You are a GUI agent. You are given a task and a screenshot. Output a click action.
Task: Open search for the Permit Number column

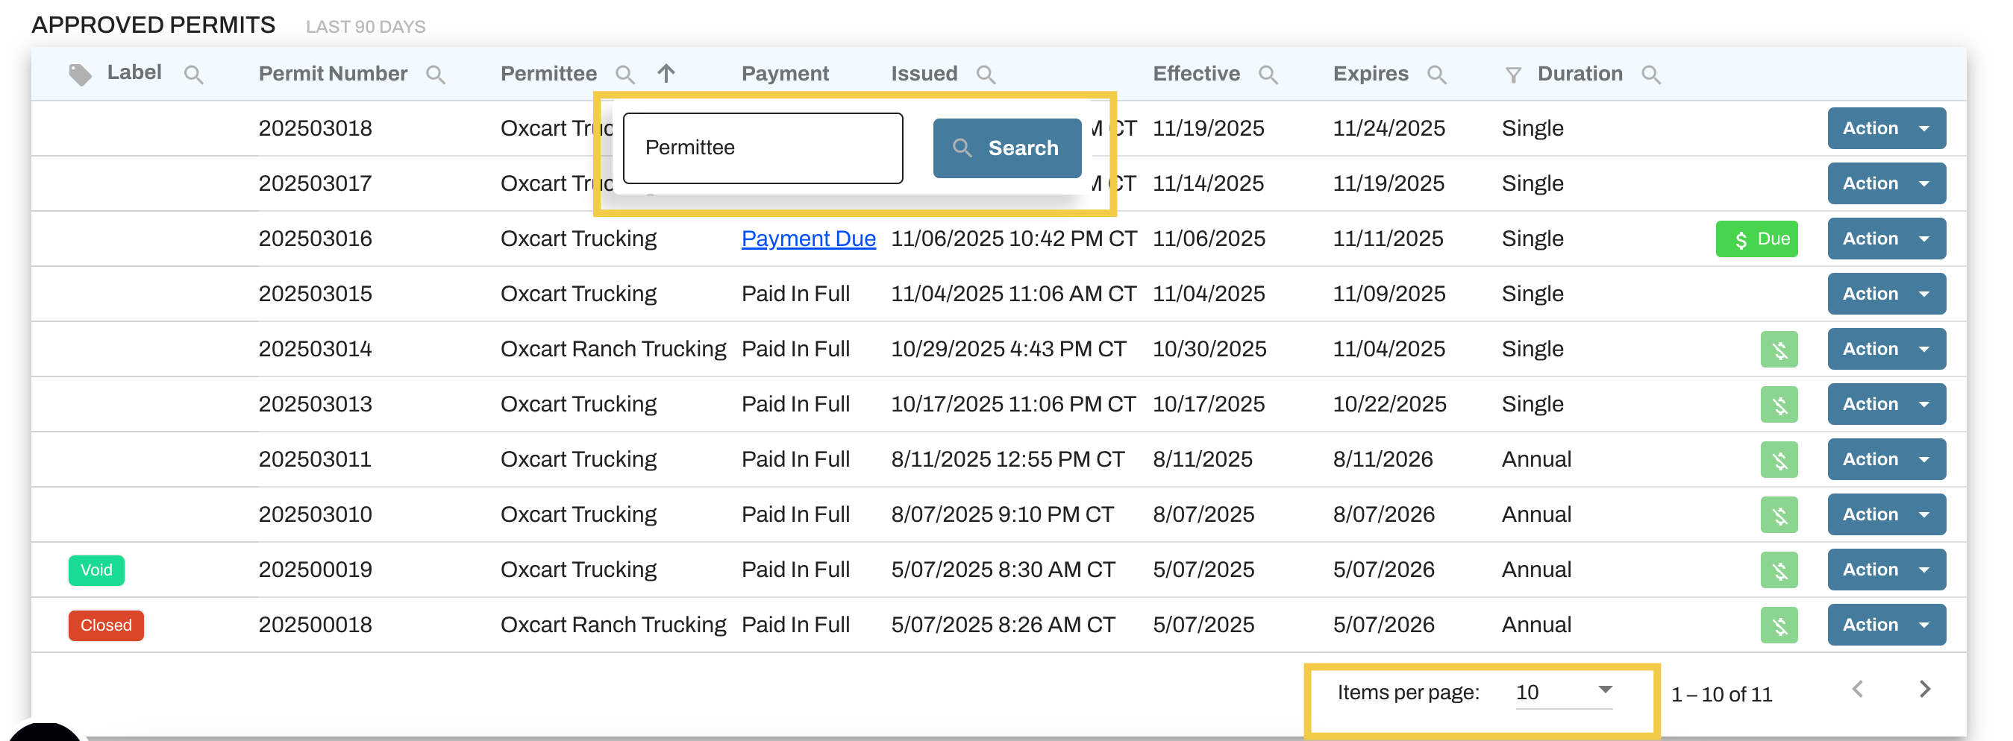[435, 75]
